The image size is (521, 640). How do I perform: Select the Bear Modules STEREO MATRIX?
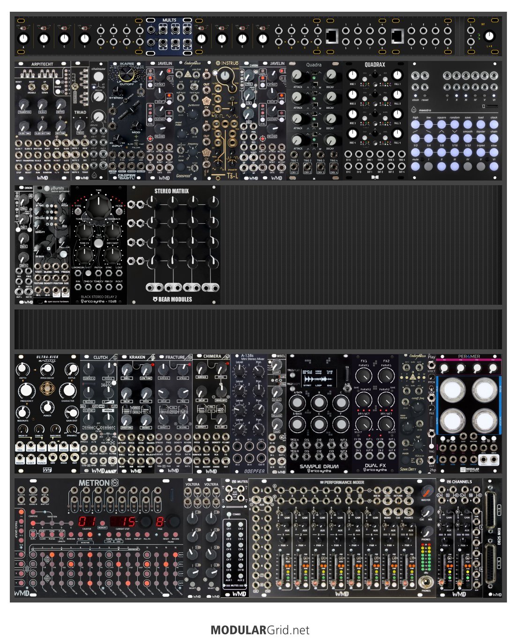pyautogui.click(x=173, y=245)
